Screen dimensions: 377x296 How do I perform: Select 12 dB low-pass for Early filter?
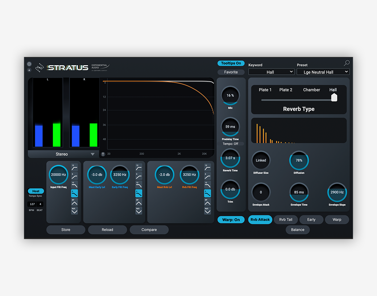click(139, 185)
